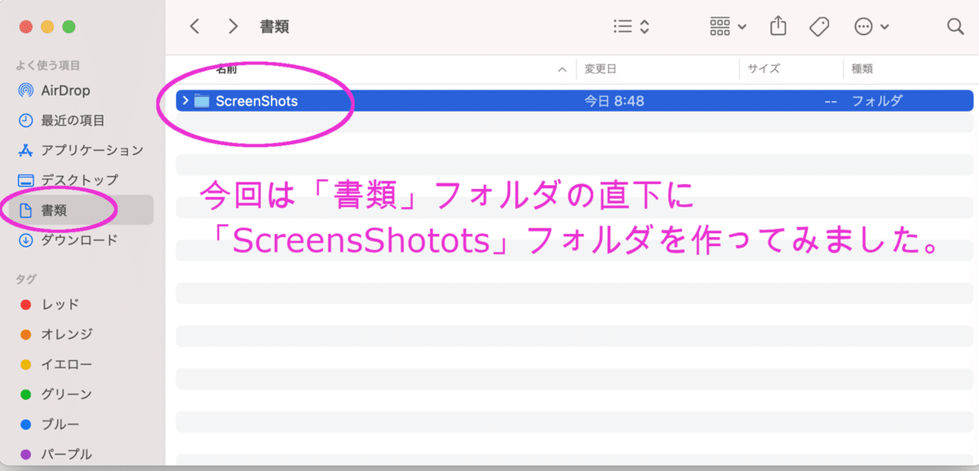Open the Tags icon in the toolbar
This screenshot has height=471, width=979.
coord(819,26)
